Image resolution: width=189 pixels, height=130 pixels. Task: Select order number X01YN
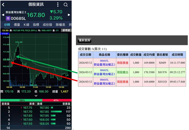162,72
